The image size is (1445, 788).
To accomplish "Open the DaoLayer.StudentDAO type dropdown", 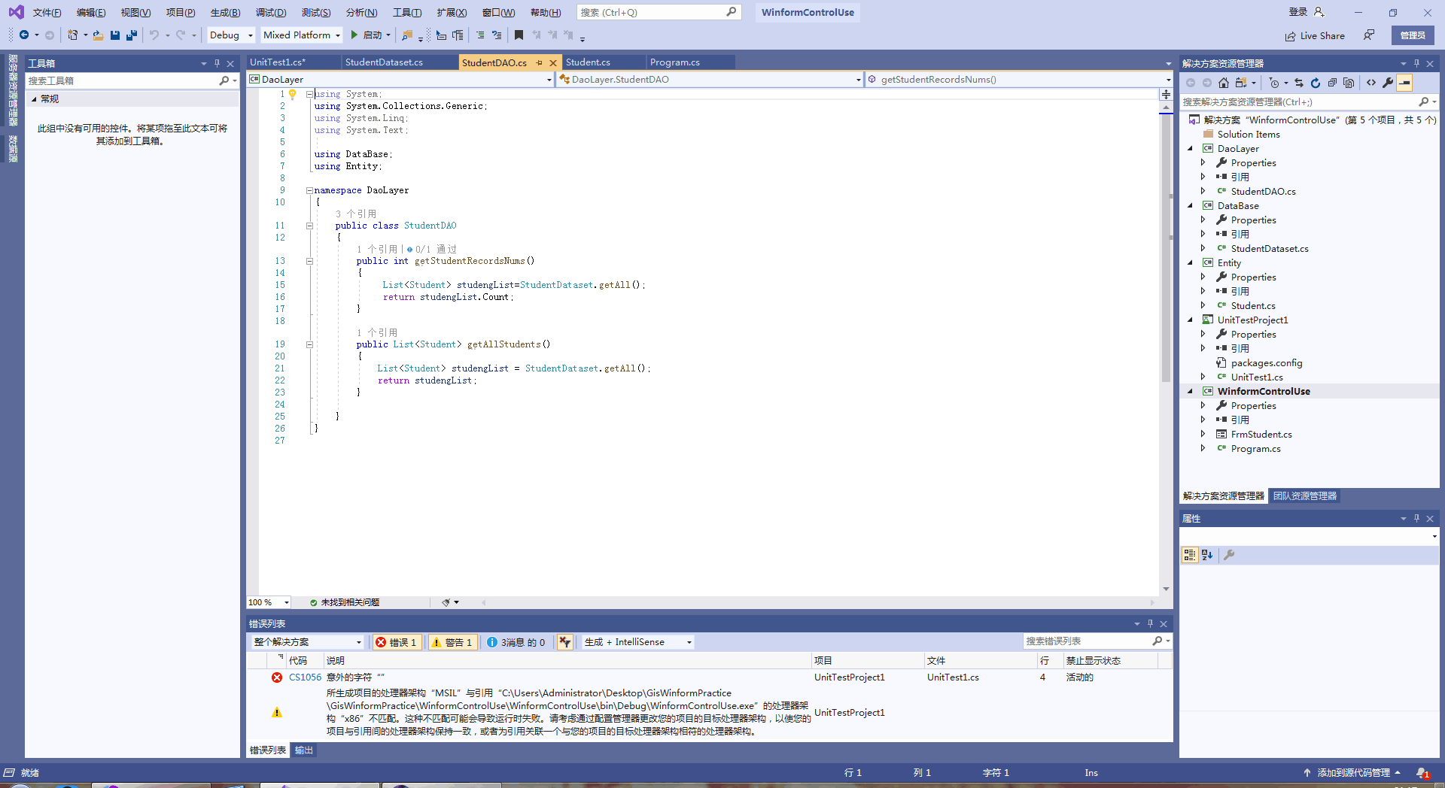I will click(x=710, y=80).
